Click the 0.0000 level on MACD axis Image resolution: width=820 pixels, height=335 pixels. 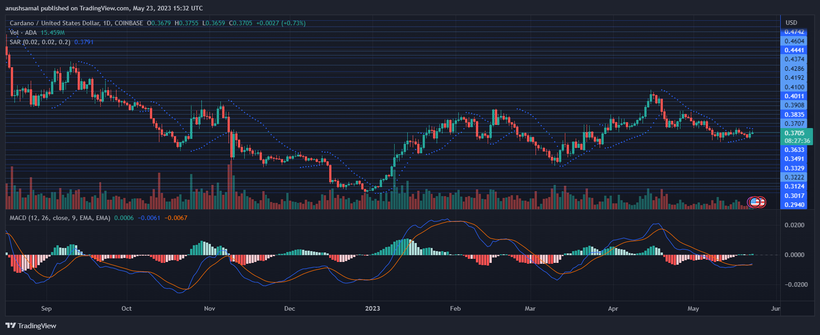tap(794, 255)
